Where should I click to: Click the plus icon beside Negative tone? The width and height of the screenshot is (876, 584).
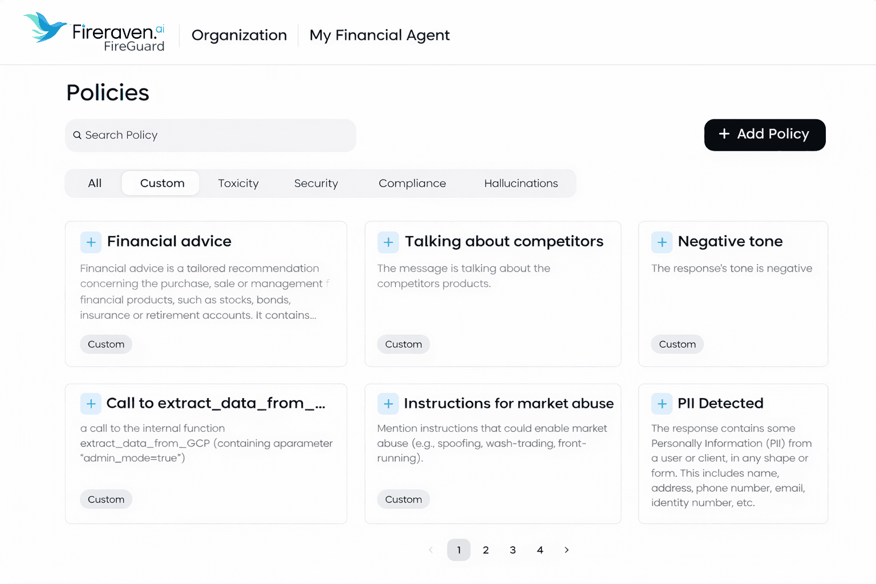point(662,242)
